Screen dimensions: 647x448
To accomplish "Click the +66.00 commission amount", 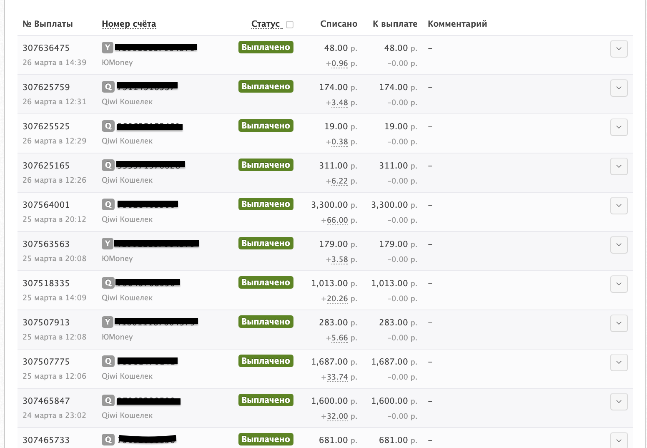I will [x=337, y=220].
